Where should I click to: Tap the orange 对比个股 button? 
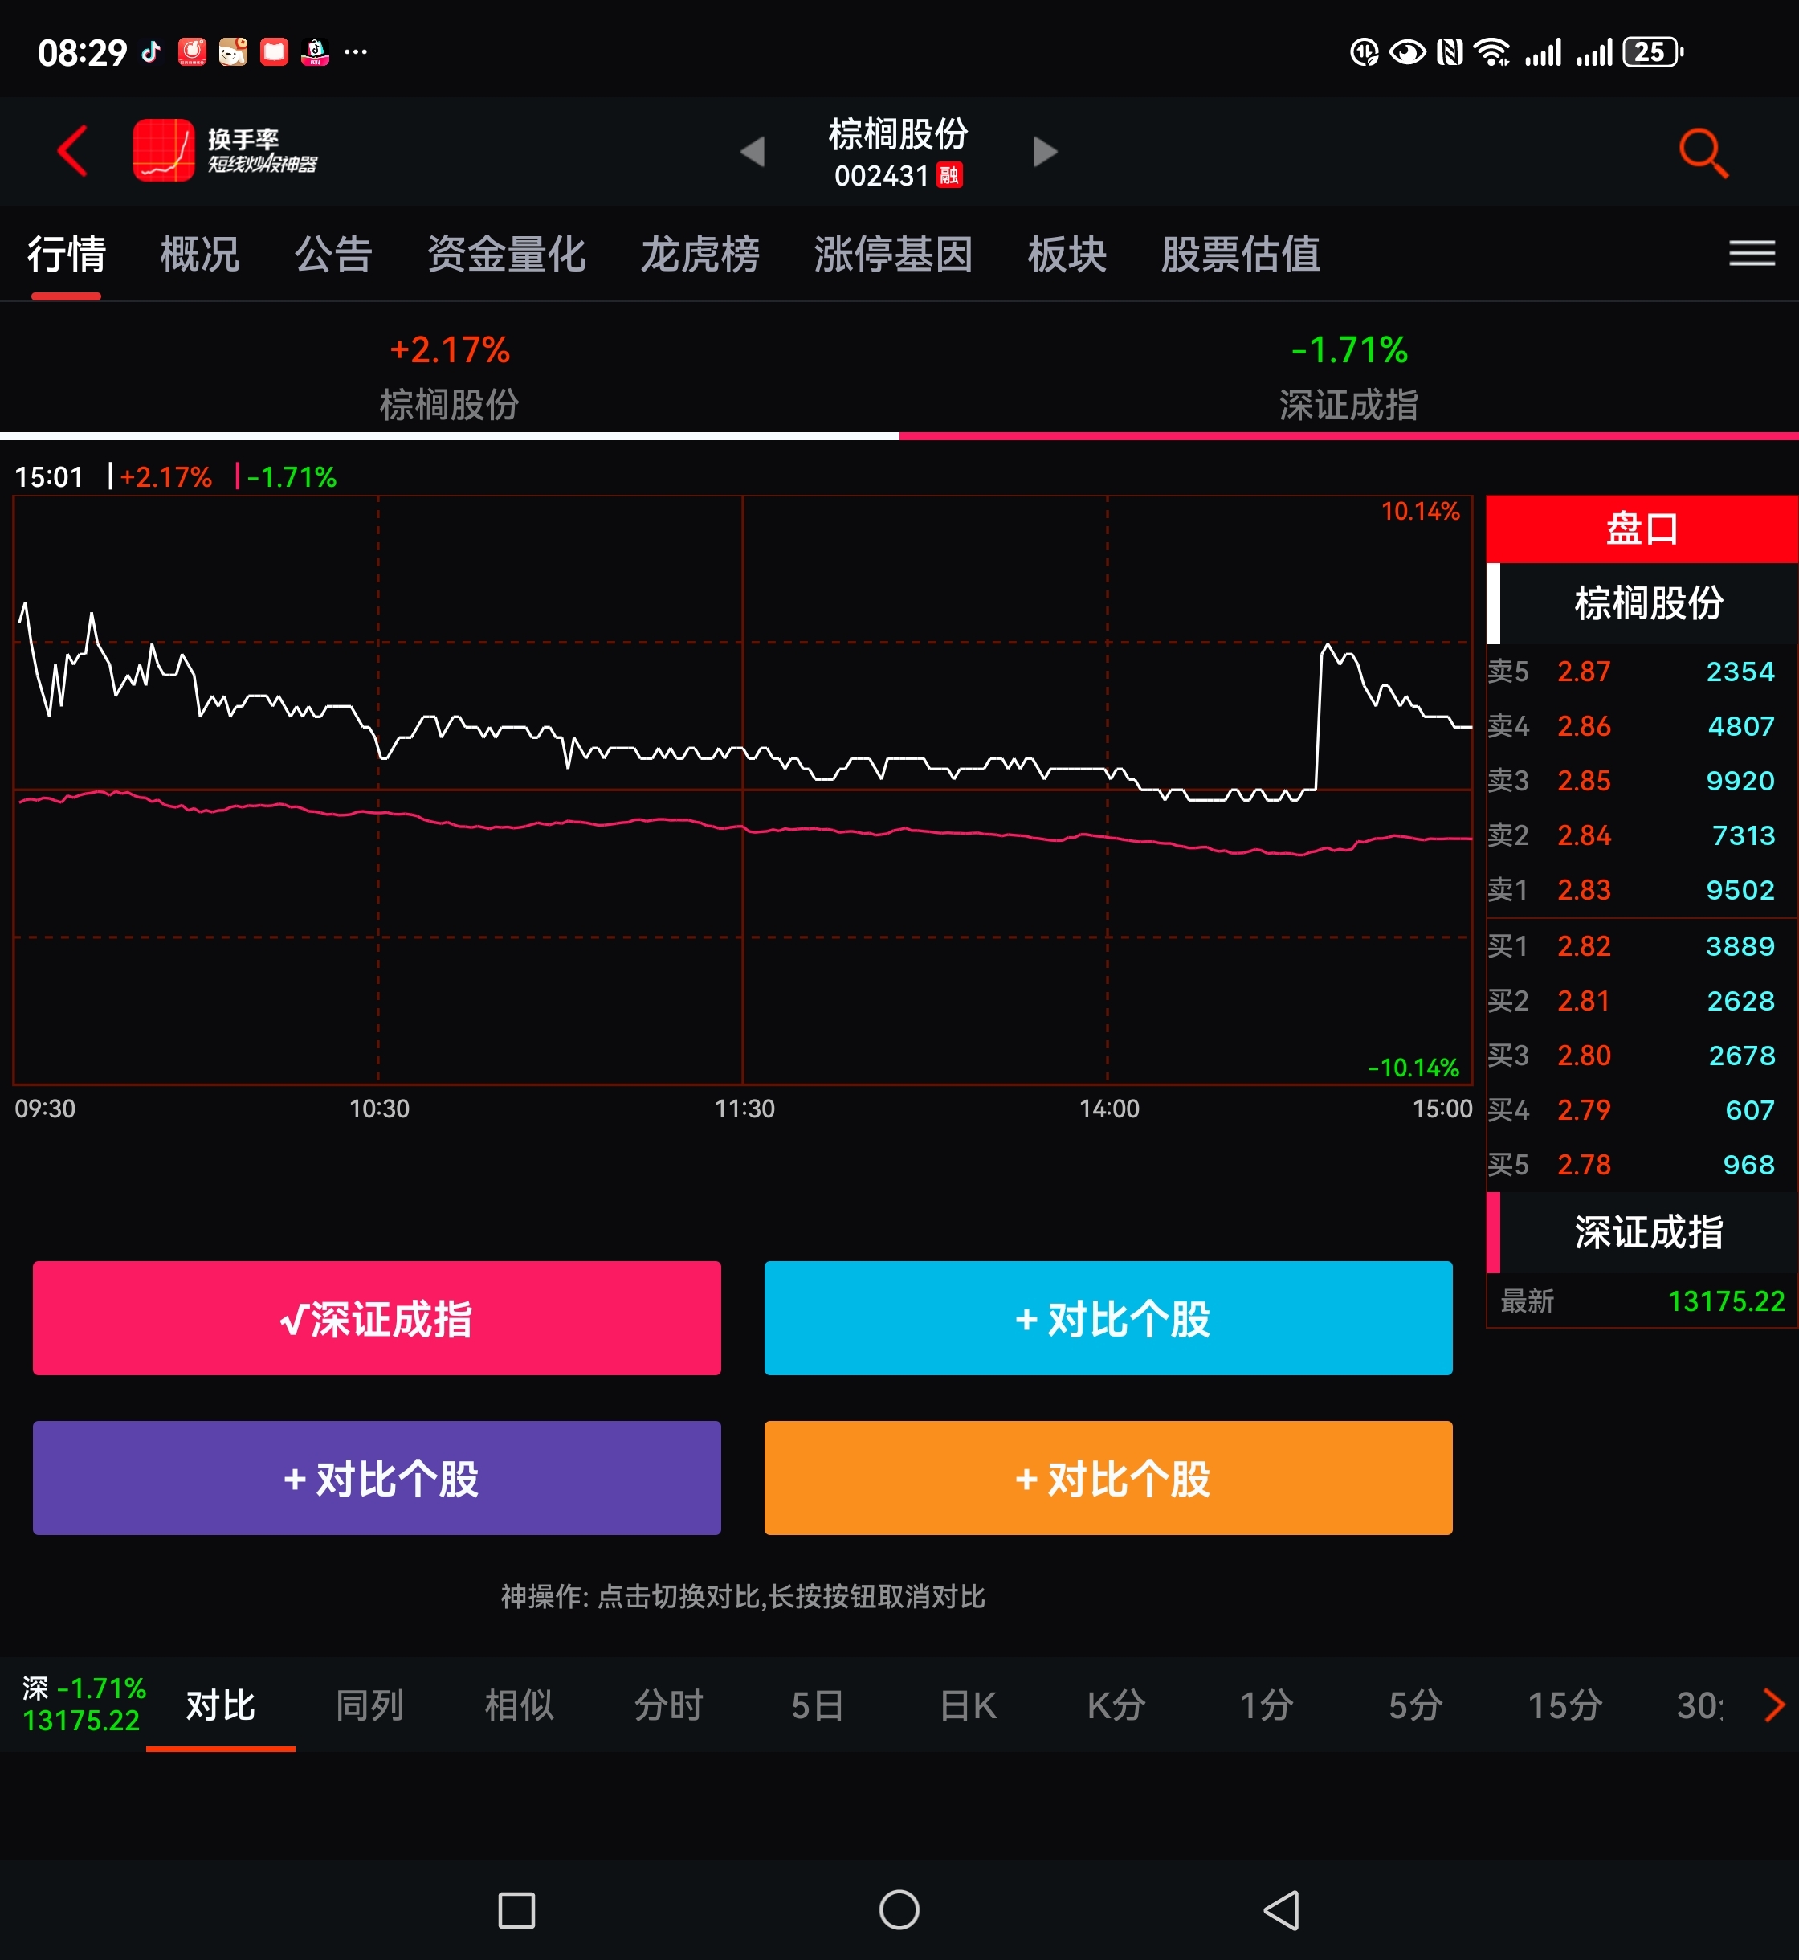pyautogui.click(x=1108, y=1478)
